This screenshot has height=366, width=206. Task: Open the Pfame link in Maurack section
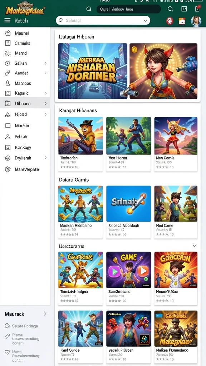(25, 339)
